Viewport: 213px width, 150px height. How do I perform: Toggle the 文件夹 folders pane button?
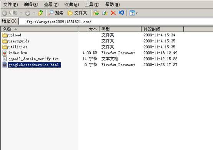click(77, 13)
